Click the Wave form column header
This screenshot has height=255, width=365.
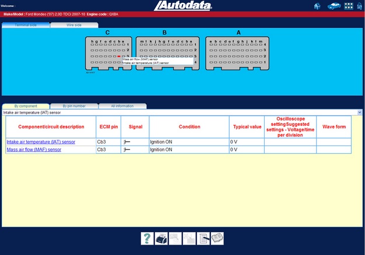[334, 127]
